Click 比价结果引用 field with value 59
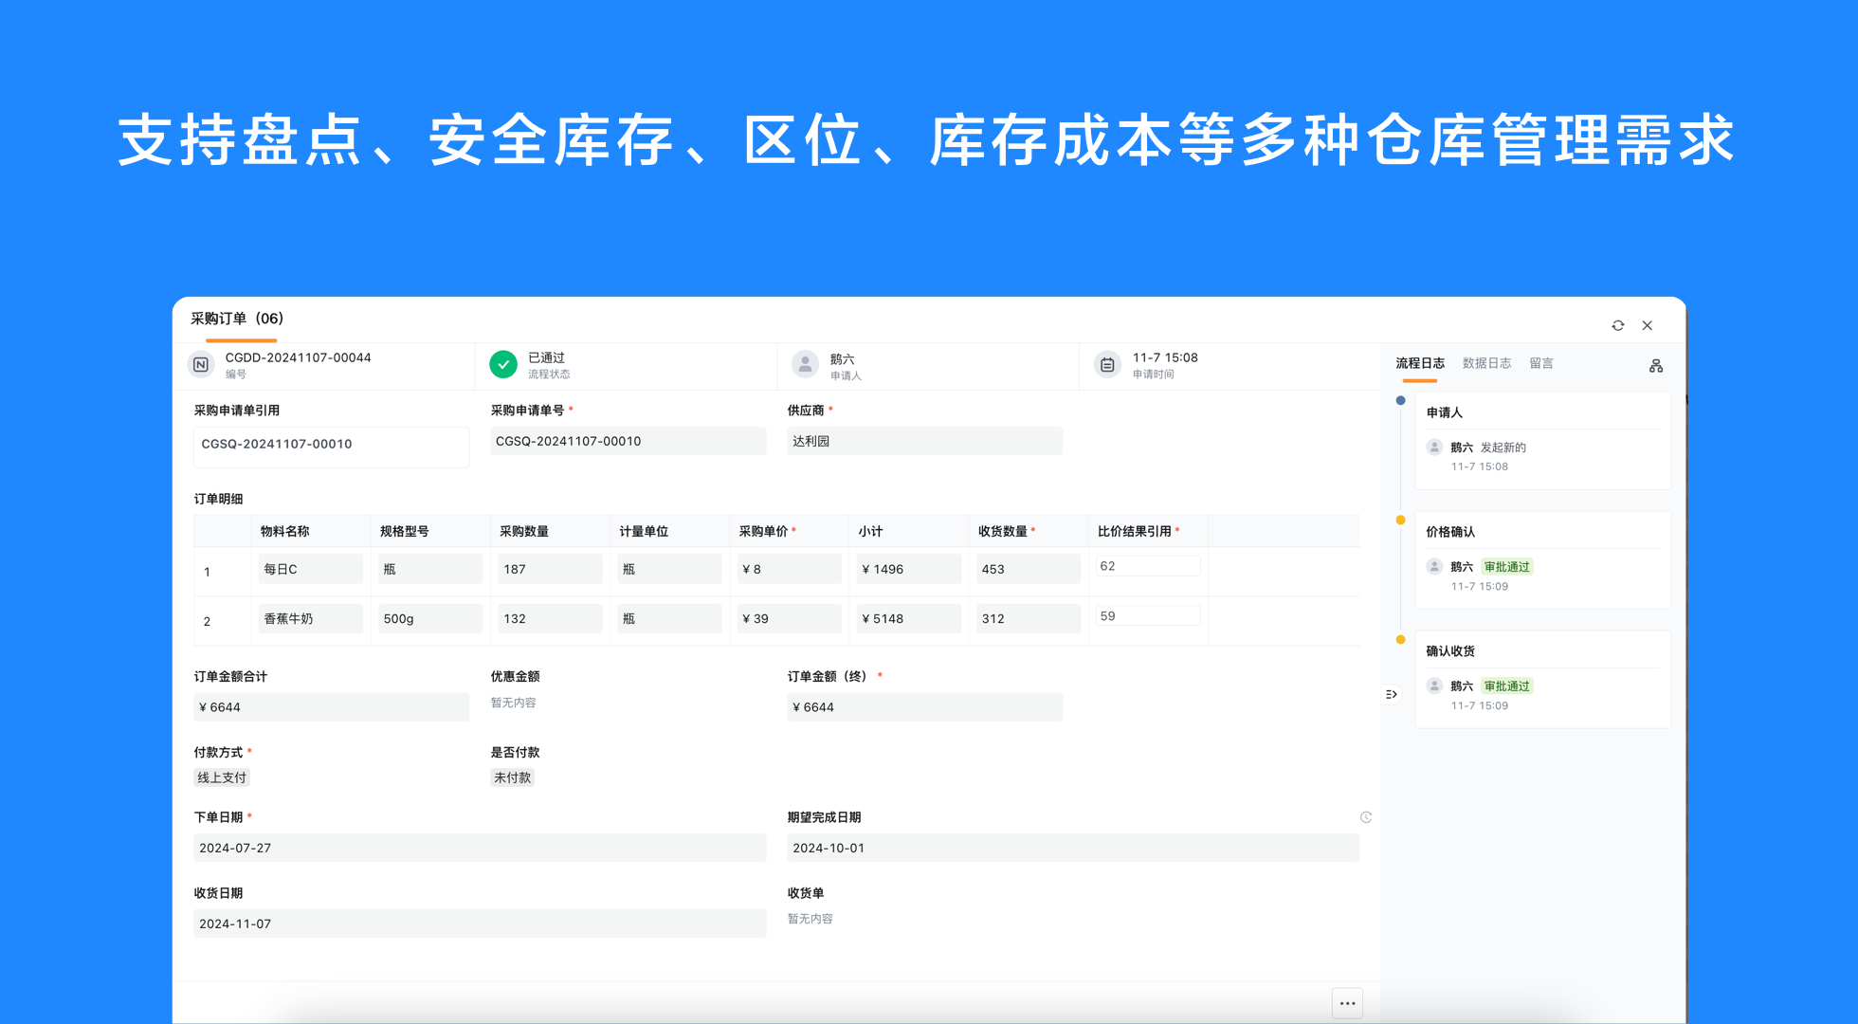The image size is (1858, 1024). [1147, 616]
